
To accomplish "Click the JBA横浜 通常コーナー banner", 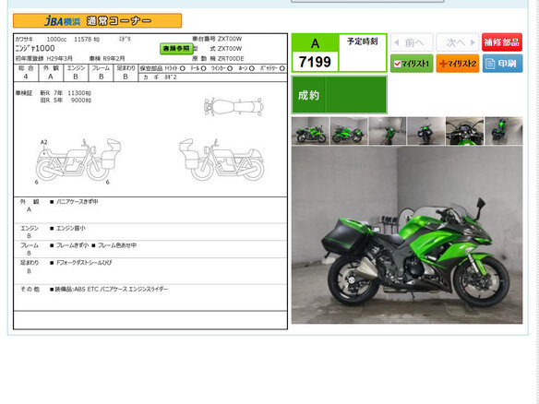I will [x=97, y=20].
